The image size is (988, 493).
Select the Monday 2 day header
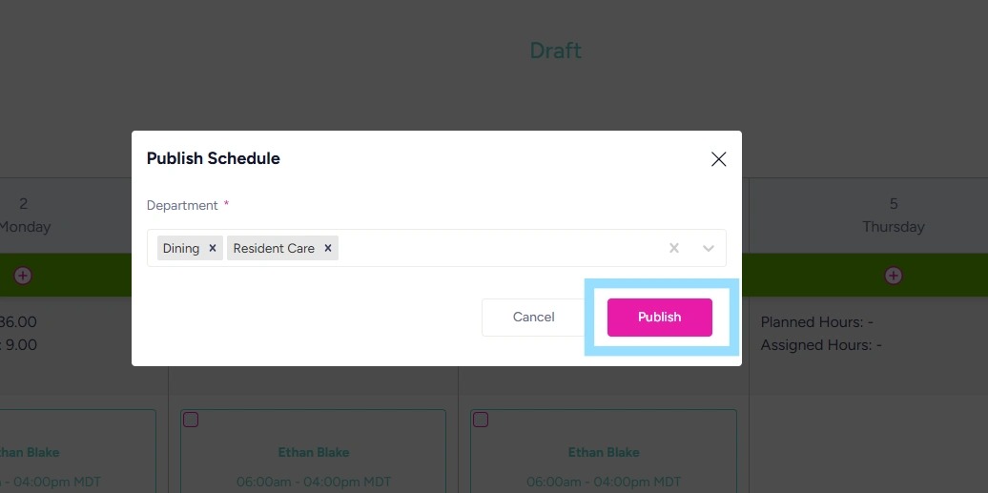pyautogui.click(x=25, y=215)
